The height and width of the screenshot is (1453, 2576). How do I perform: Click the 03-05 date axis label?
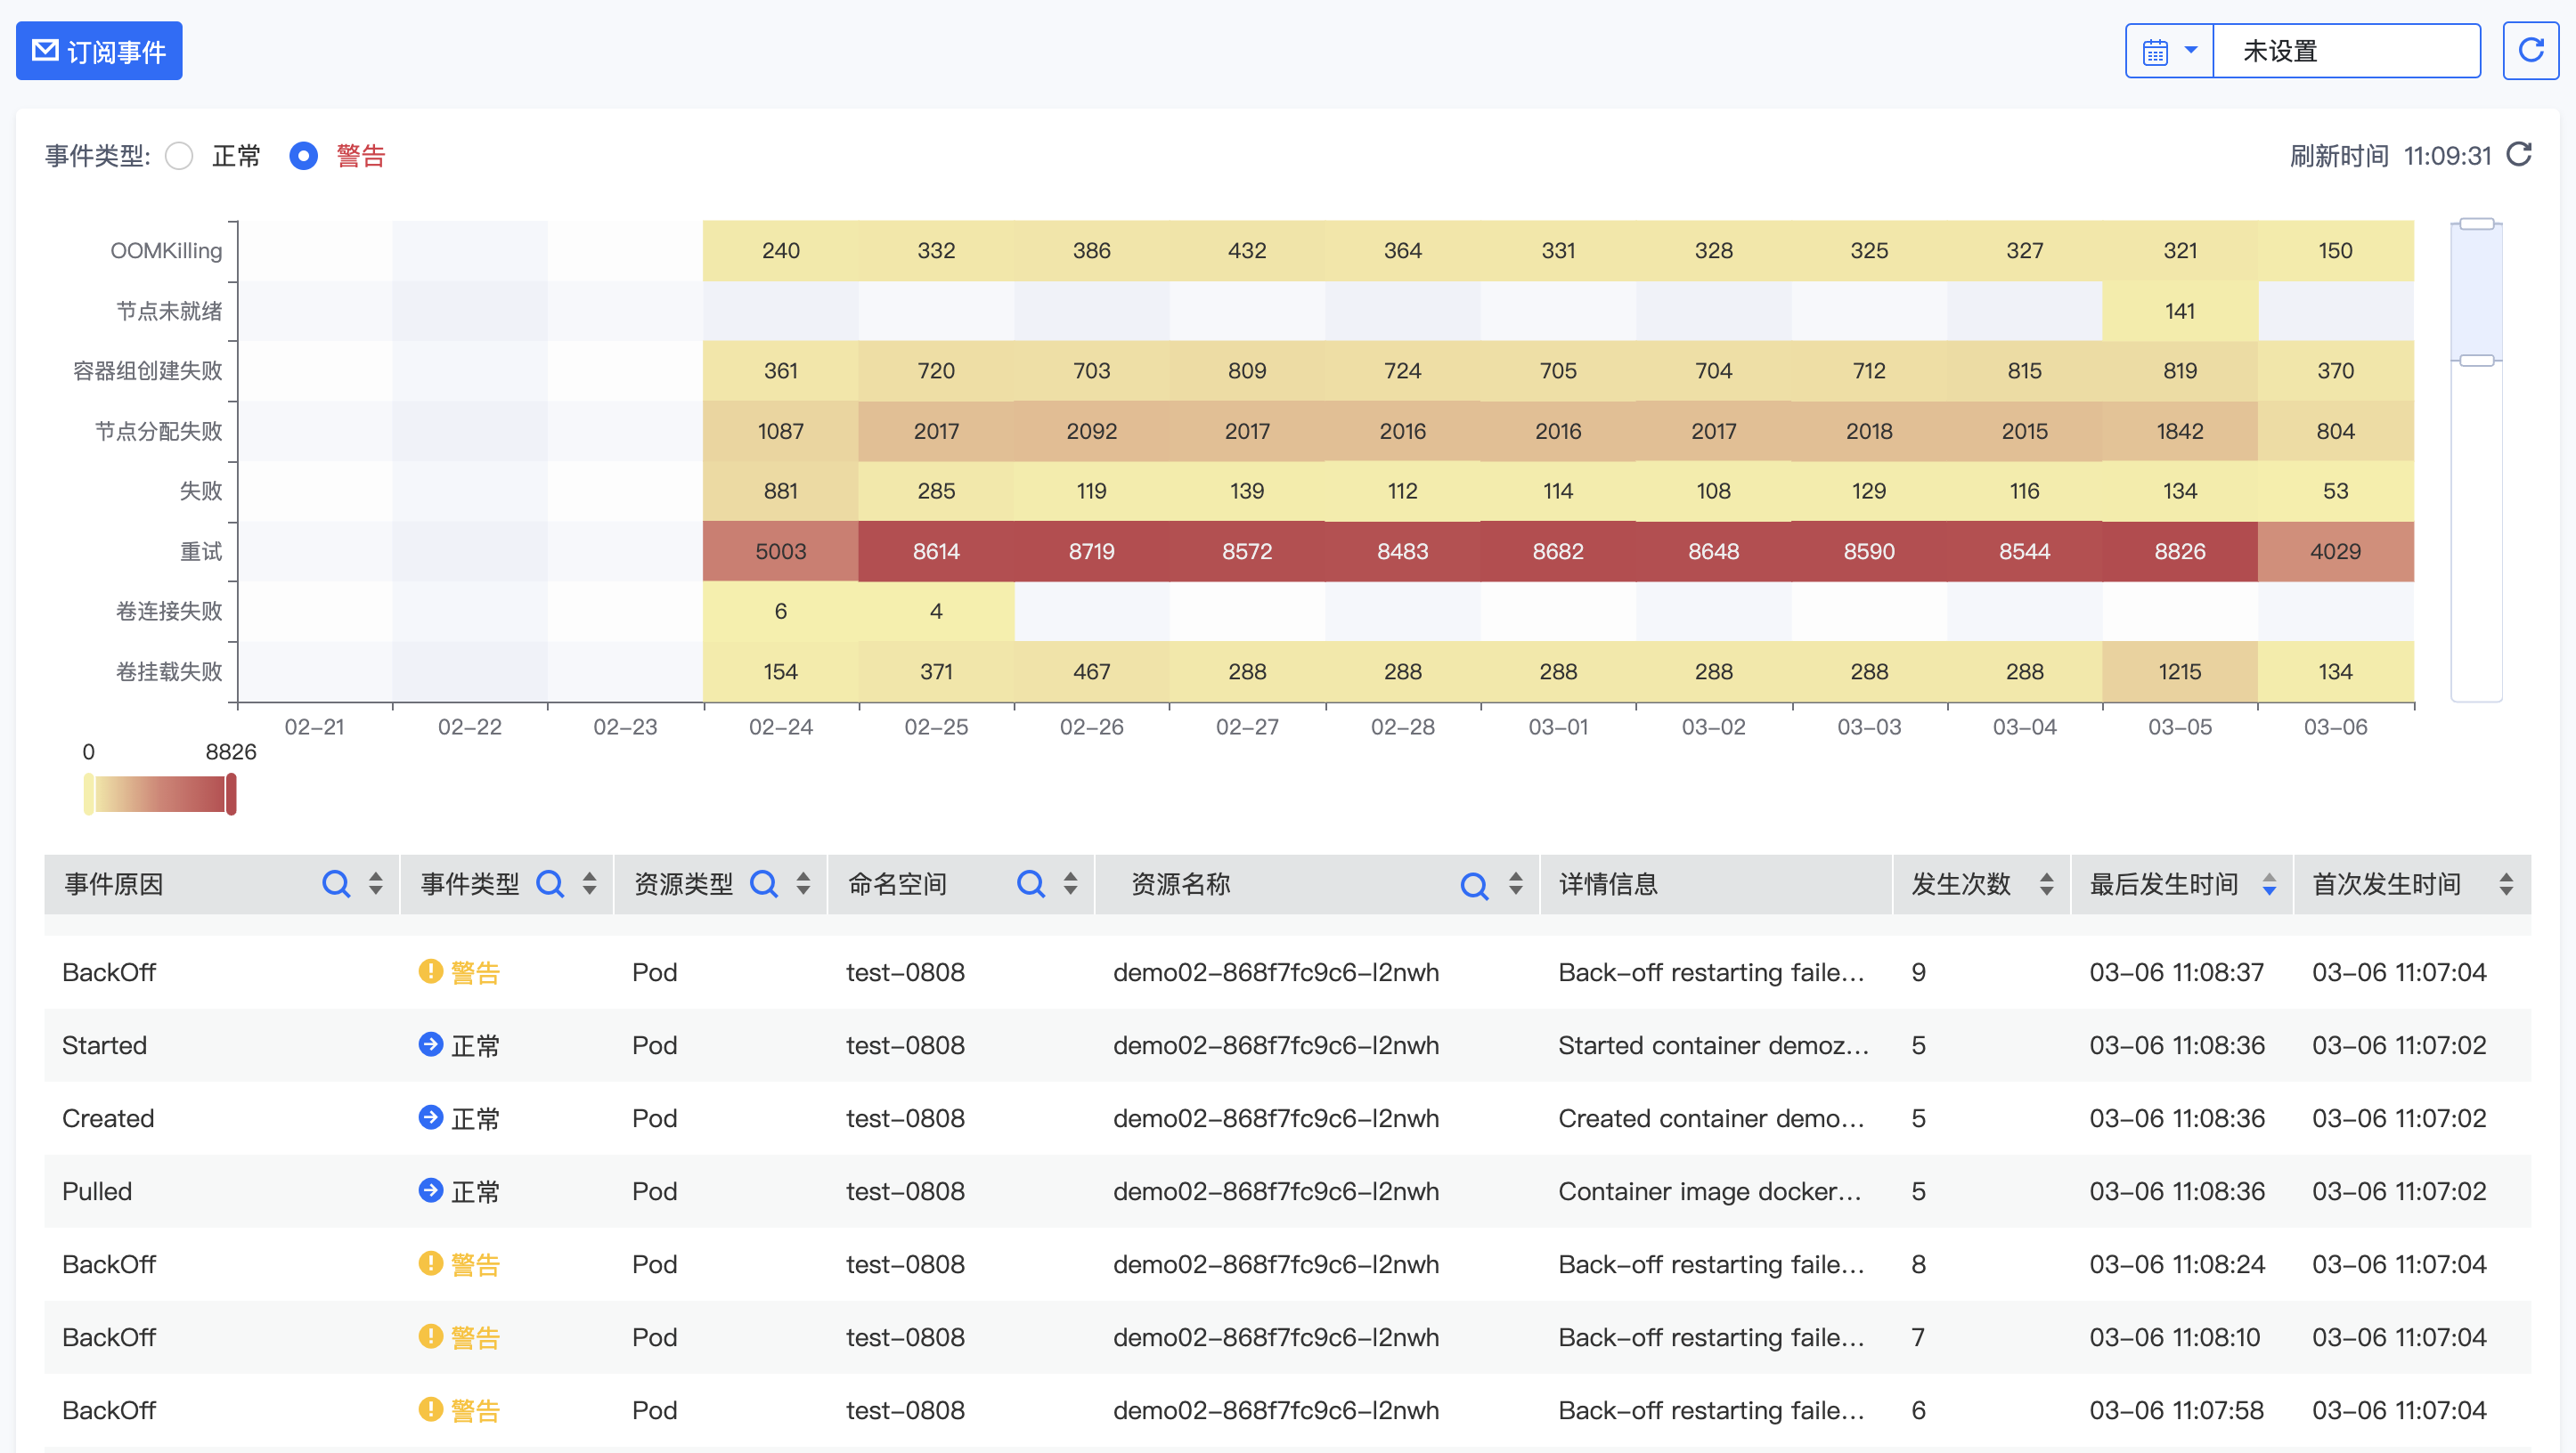coord(2180,726)
